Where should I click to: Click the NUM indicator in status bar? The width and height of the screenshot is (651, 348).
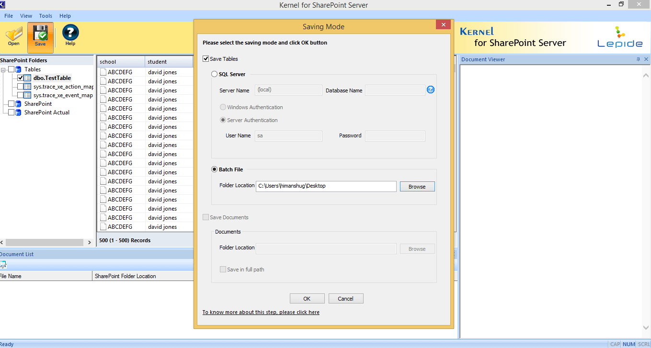click(x=629, y=344)
